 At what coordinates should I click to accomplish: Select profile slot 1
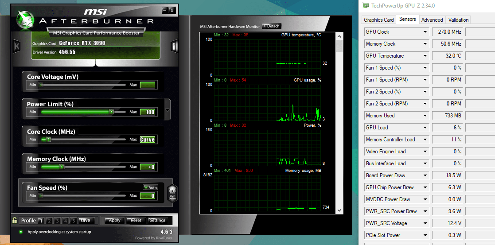coord(41,221)
